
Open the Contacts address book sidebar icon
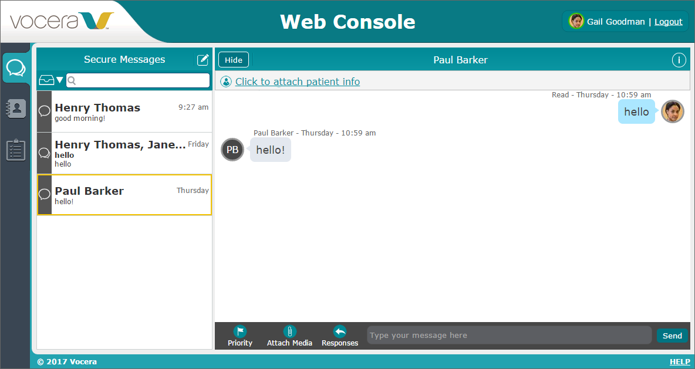tap(16, 109)
